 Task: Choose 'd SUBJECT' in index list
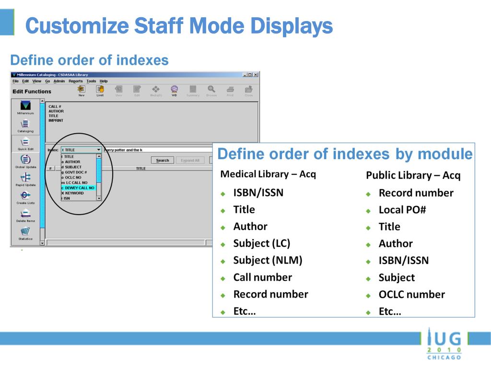(79, 167)
